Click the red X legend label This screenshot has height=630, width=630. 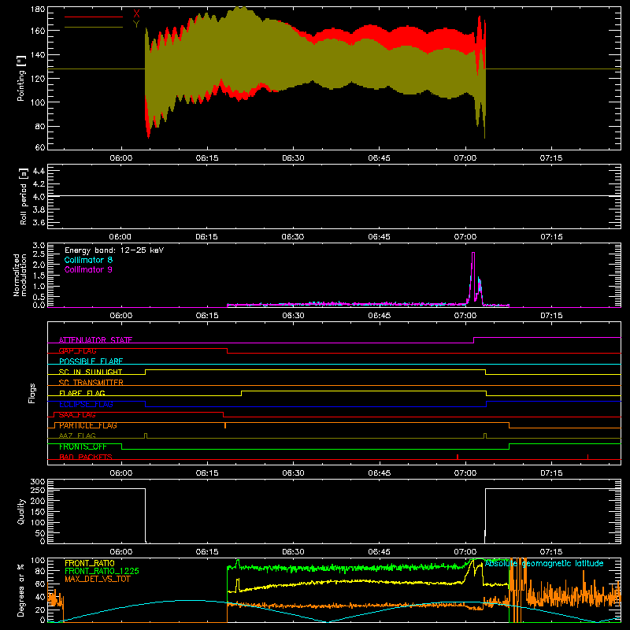click(136, 14)
